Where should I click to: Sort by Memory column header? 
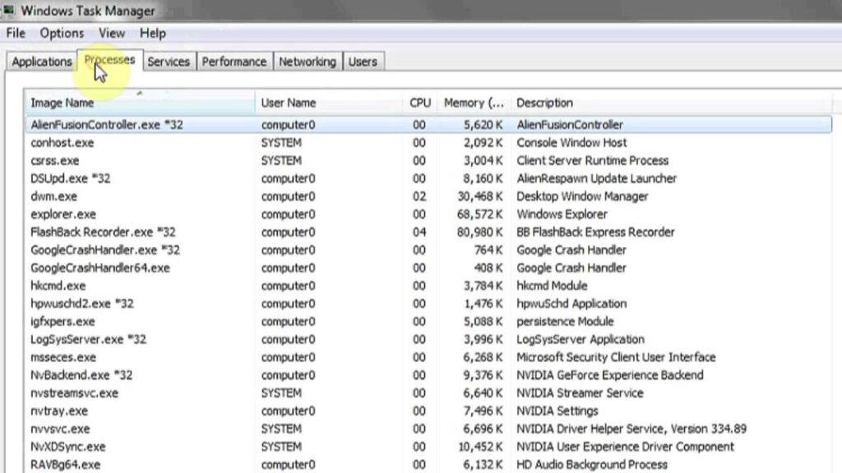click(x=473, y=103)
